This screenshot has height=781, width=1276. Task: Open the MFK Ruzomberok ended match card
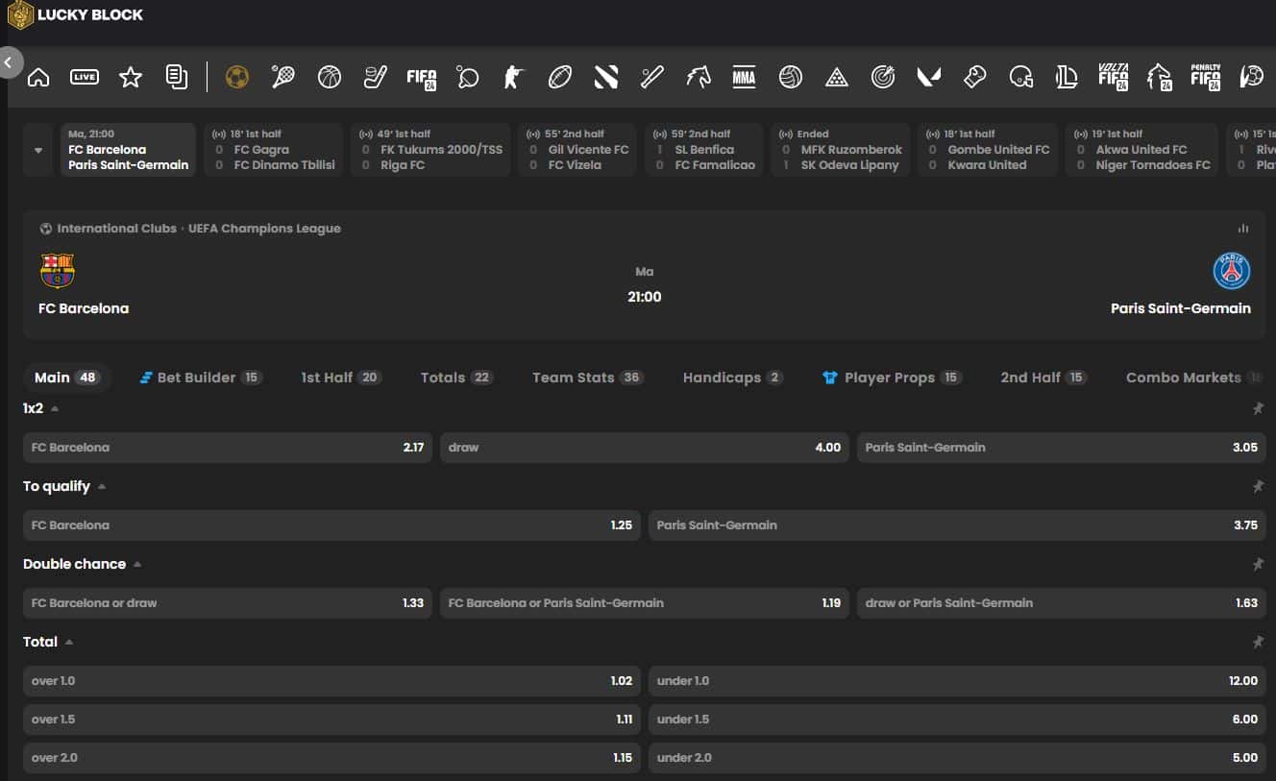click(840, 150)
